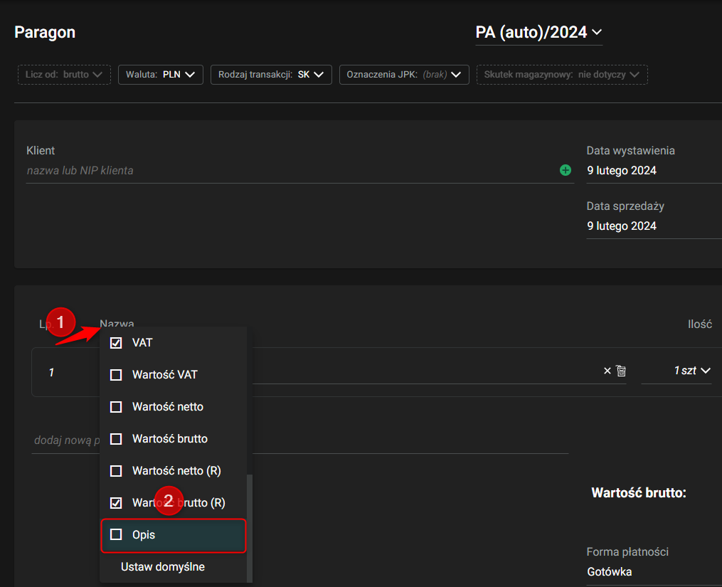
Task: Uncheck Wartość brutto (R) checkbox
Action: (116, 502)
